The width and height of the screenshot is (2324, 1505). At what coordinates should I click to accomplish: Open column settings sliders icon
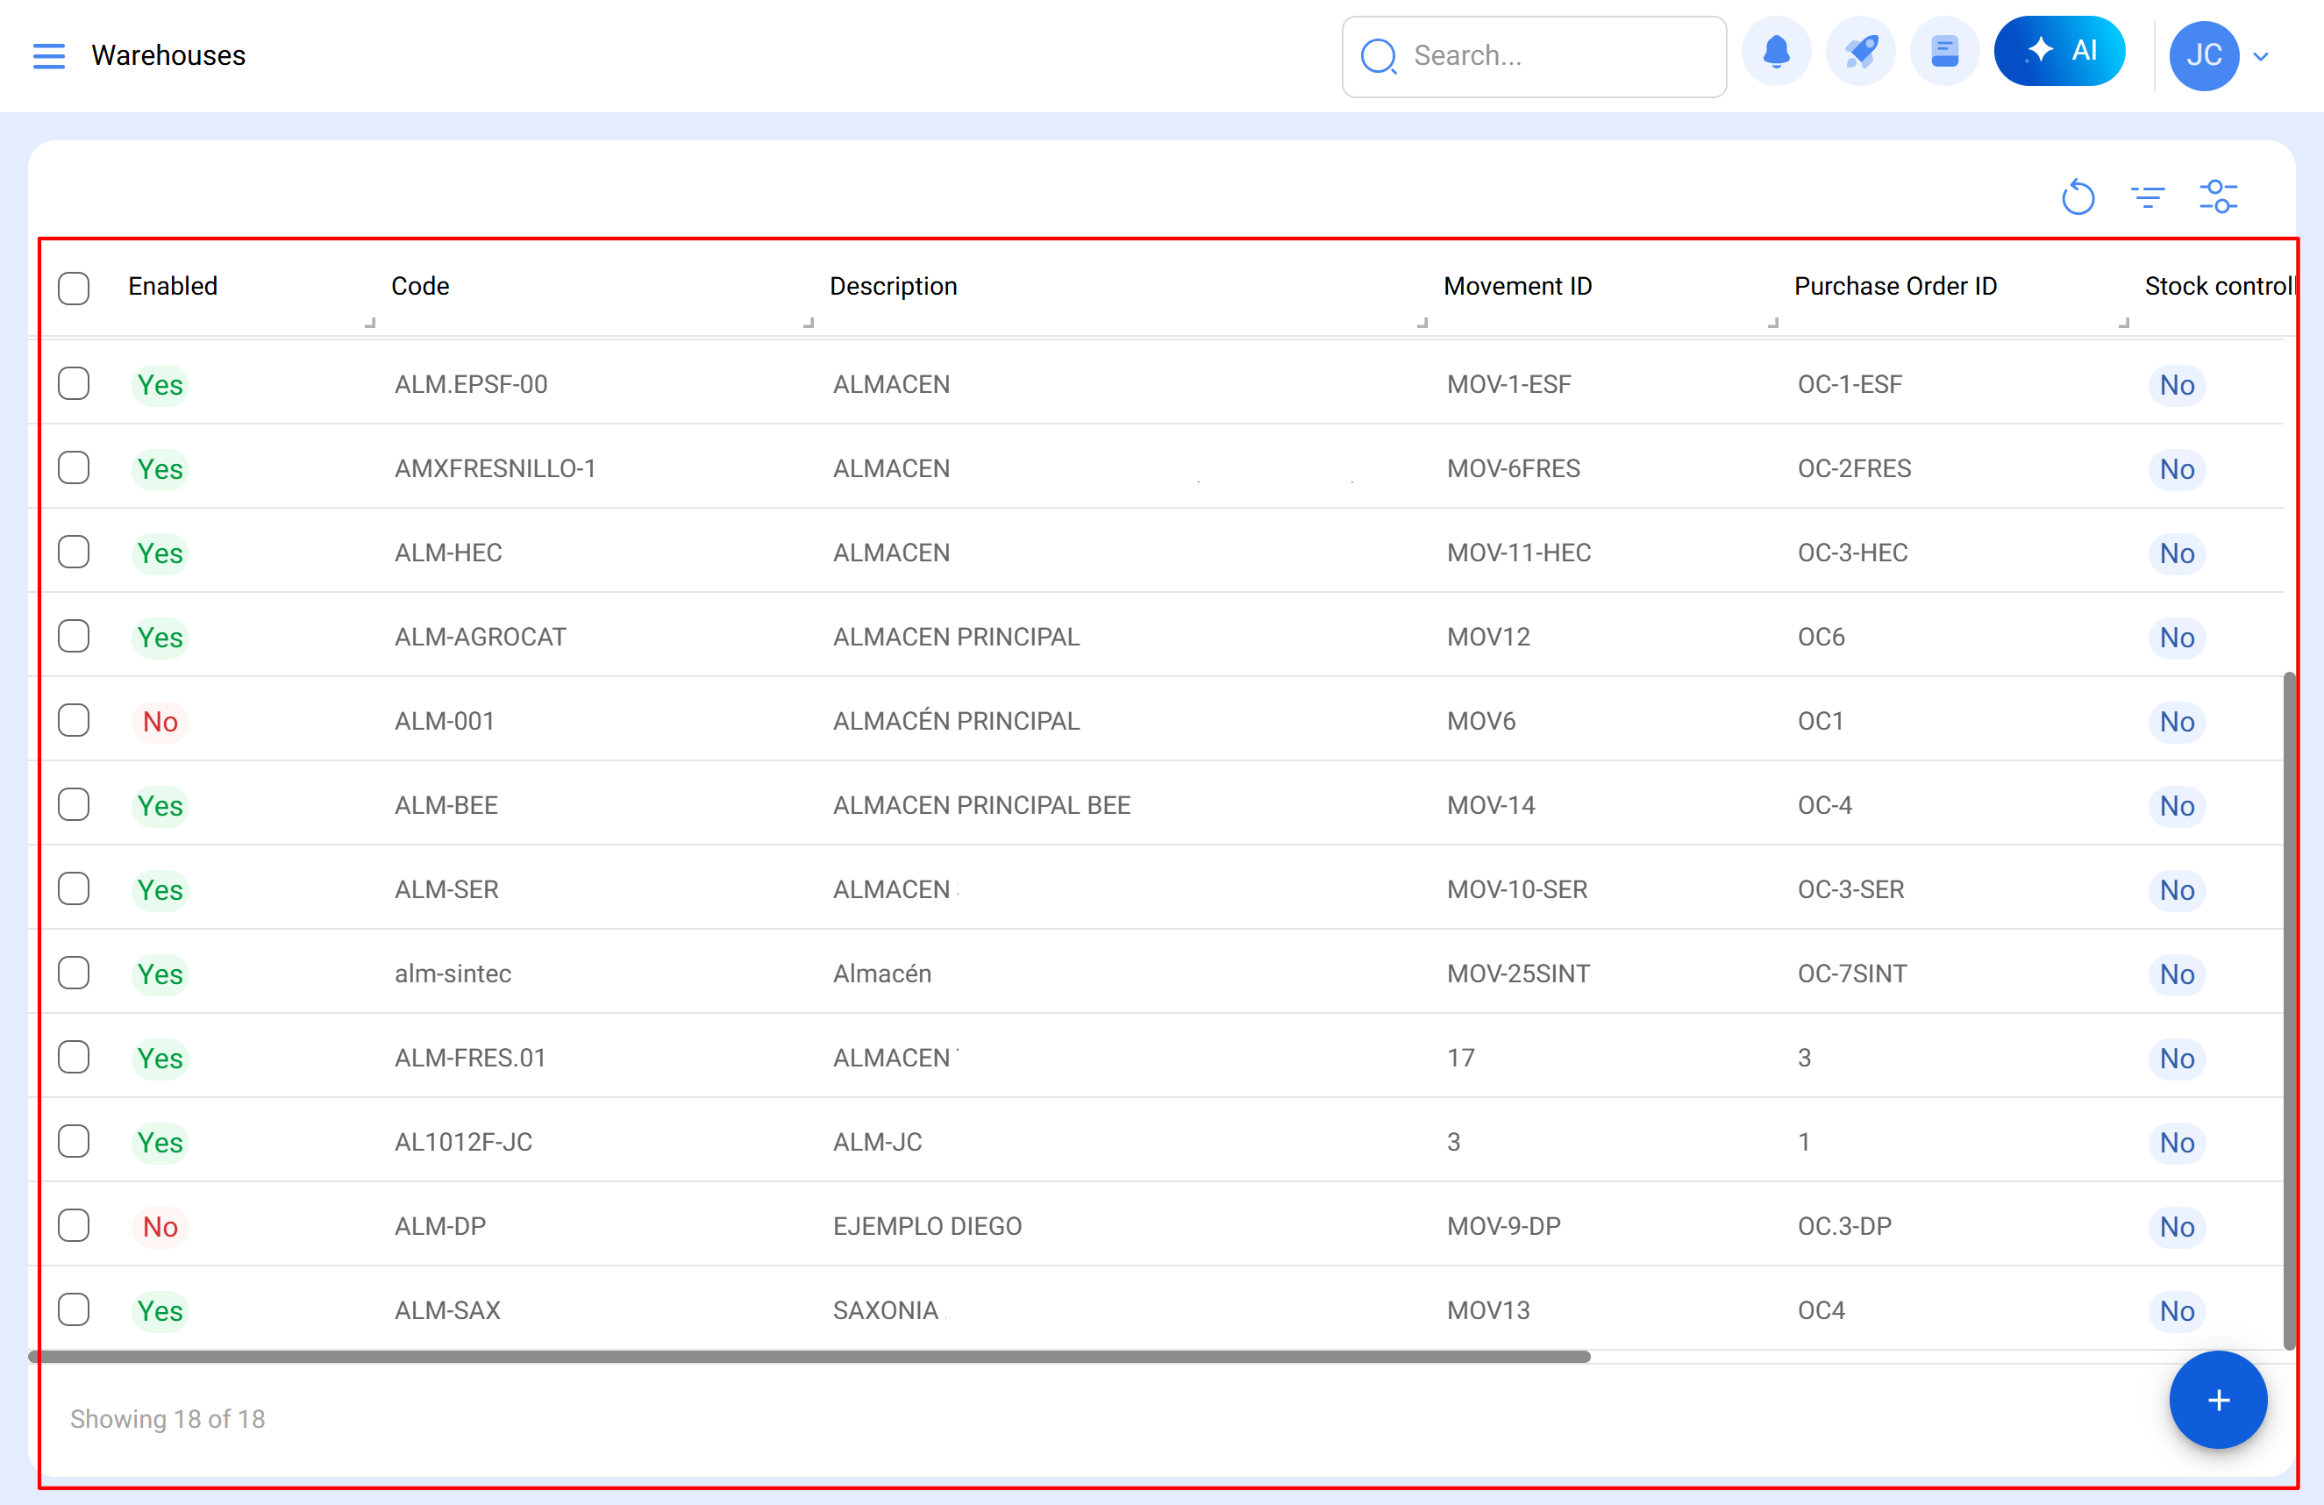click(x=2218, y=197)
